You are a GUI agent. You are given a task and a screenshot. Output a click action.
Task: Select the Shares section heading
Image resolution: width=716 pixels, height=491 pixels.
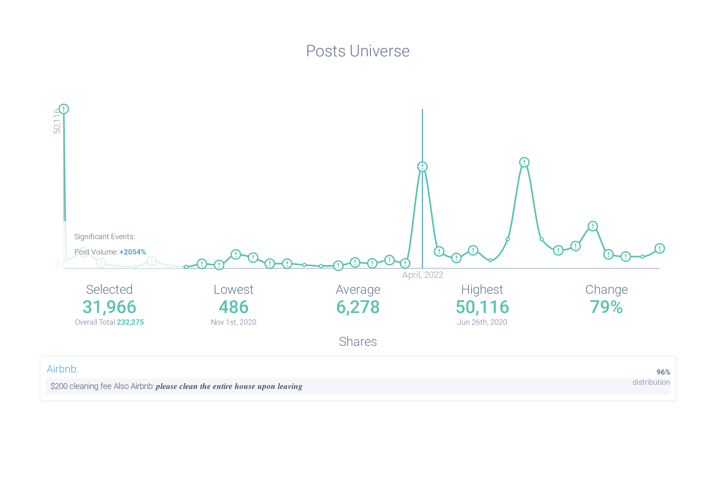click(358, 341)
